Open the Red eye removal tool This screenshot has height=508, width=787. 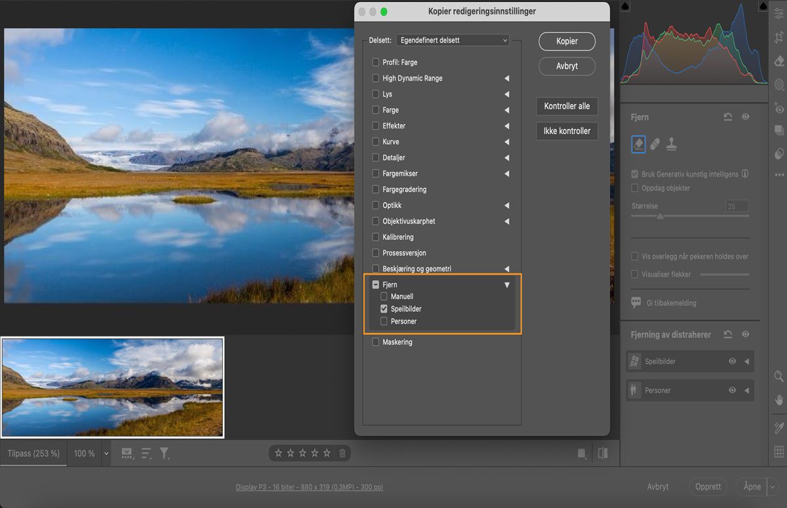(x=779, y=107)
